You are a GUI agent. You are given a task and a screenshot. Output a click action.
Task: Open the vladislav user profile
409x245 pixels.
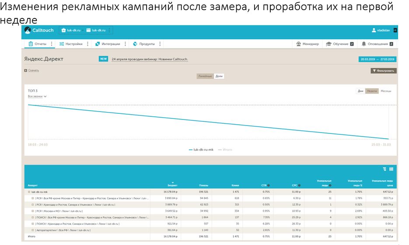(381, 30)
